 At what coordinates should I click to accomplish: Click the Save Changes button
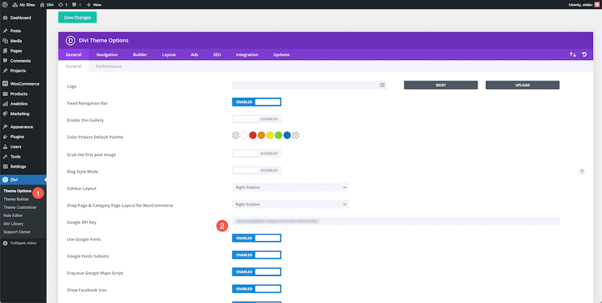pyautogui.click(x=77, y=18)
